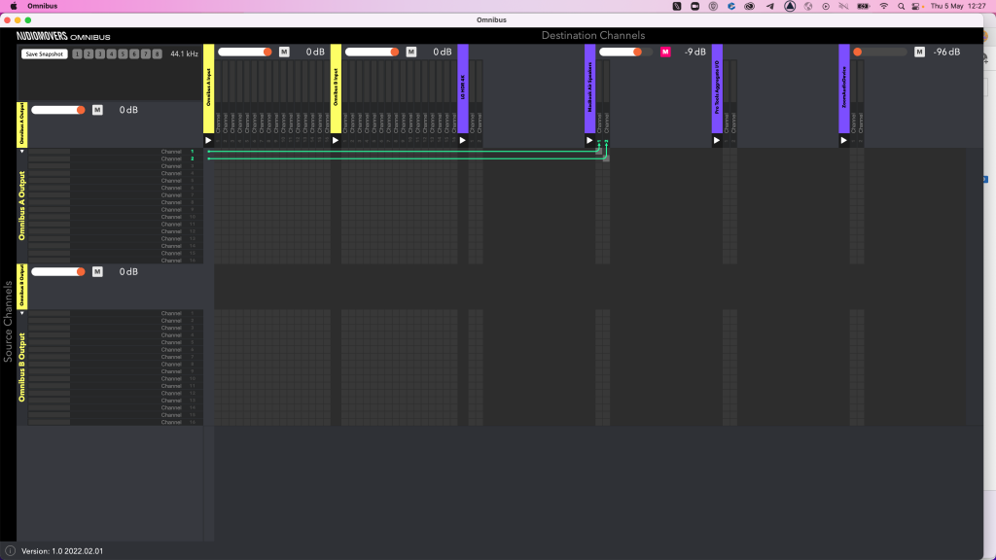Click the play-circle menu bar icon
Viewport: 996px width, 560px height.
coord(826,7)
